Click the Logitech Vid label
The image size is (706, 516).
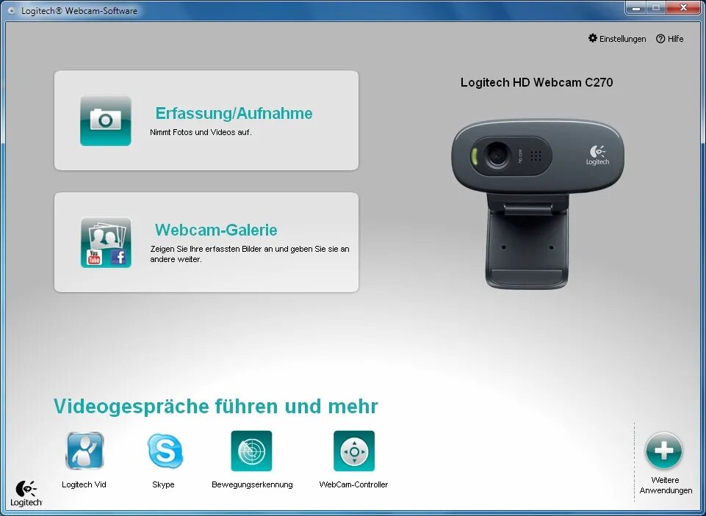tap(84, 484)
